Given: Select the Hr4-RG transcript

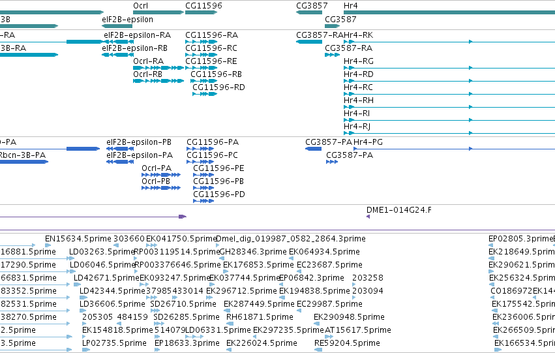Looking at the screenshot, I should 449,68.
